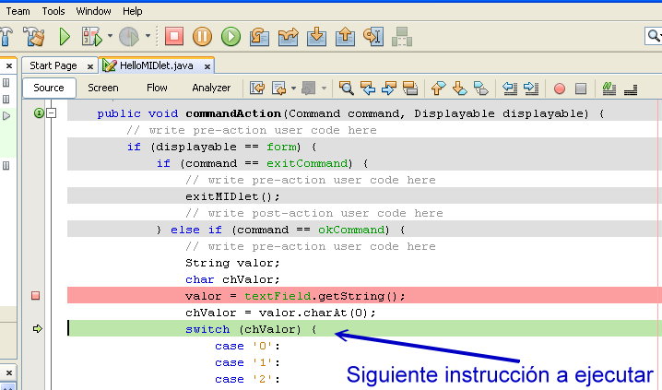Click the String valor; declaration
The width and height of the screenshot is (662, 390).
pyautogui.click(x=232, y=263)
